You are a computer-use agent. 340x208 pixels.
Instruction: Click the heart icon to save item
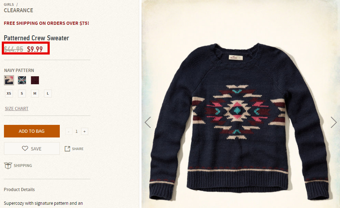[25, 148]
